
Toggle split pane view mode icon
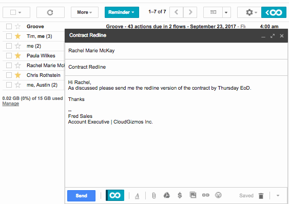213,12
